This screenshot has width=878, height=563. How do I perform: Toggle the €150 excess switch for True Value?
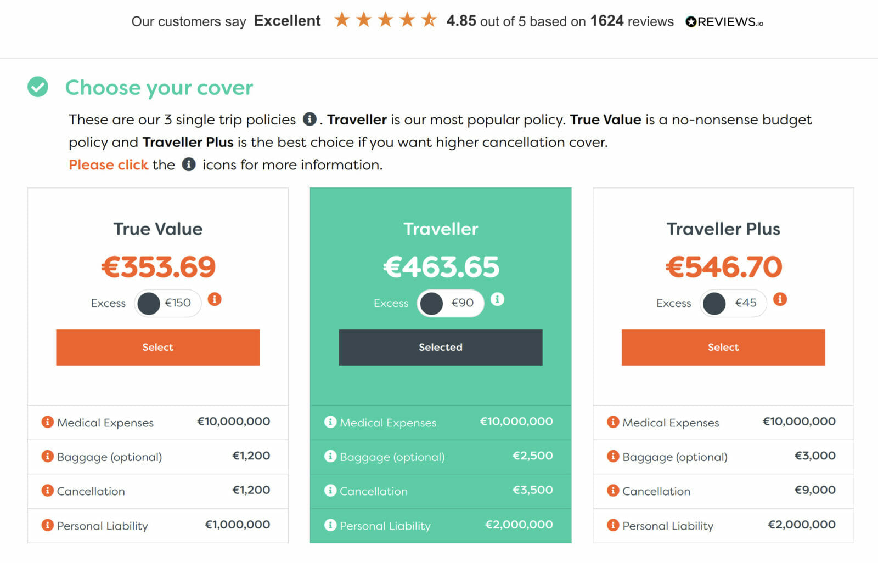pyautogui.click(x=167, y=303)
